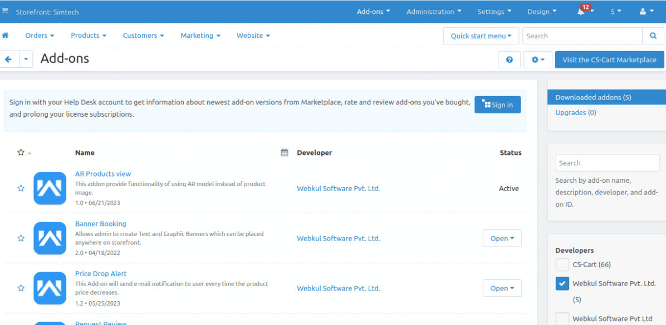666x325 pixels.
Task: Open the Marketing menu
Action: 200,36
